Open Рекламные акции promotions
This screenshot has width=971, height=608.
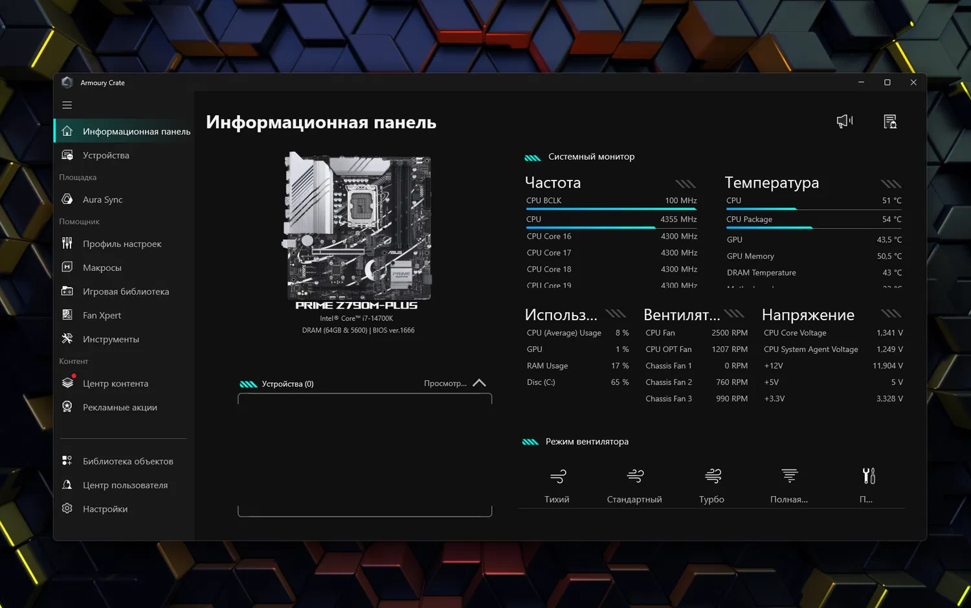click(124, 407)
